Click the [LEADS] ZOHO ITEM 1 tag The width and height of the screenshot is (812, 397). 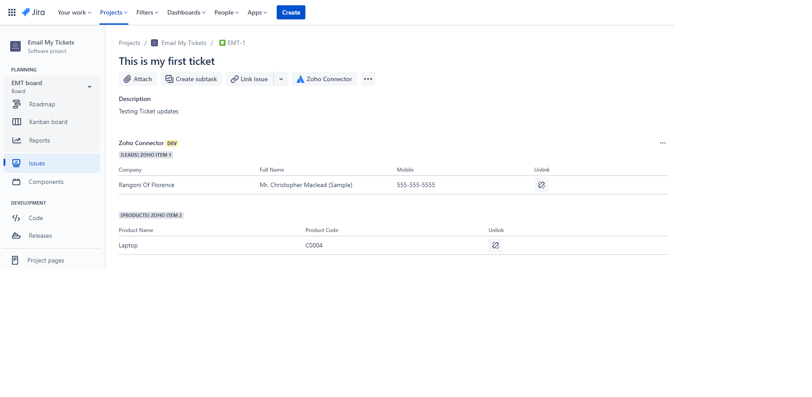tap(146, 155)
